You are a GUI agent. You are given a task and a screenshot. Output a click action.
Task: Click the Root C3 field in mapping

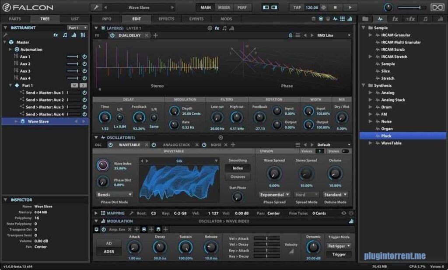(154, 214)
